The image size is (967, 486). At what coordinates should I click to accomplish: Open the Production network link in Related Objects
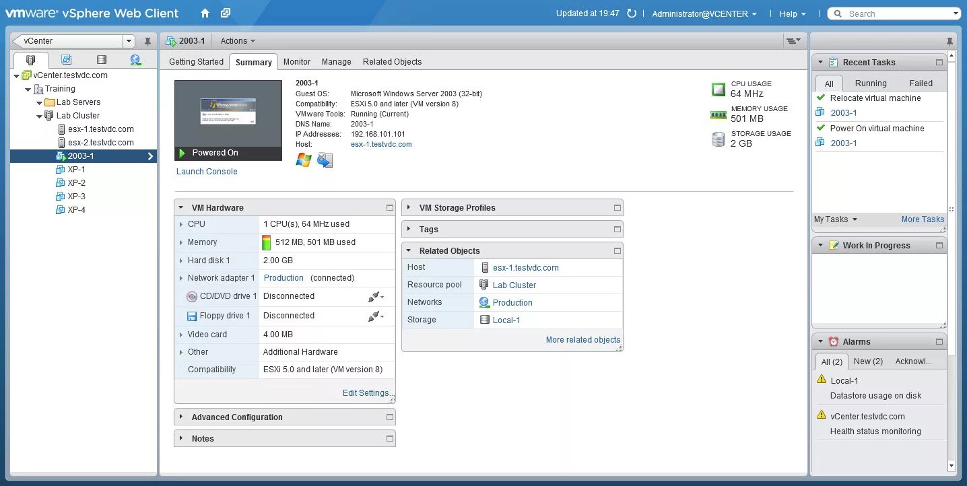point(512,303)
